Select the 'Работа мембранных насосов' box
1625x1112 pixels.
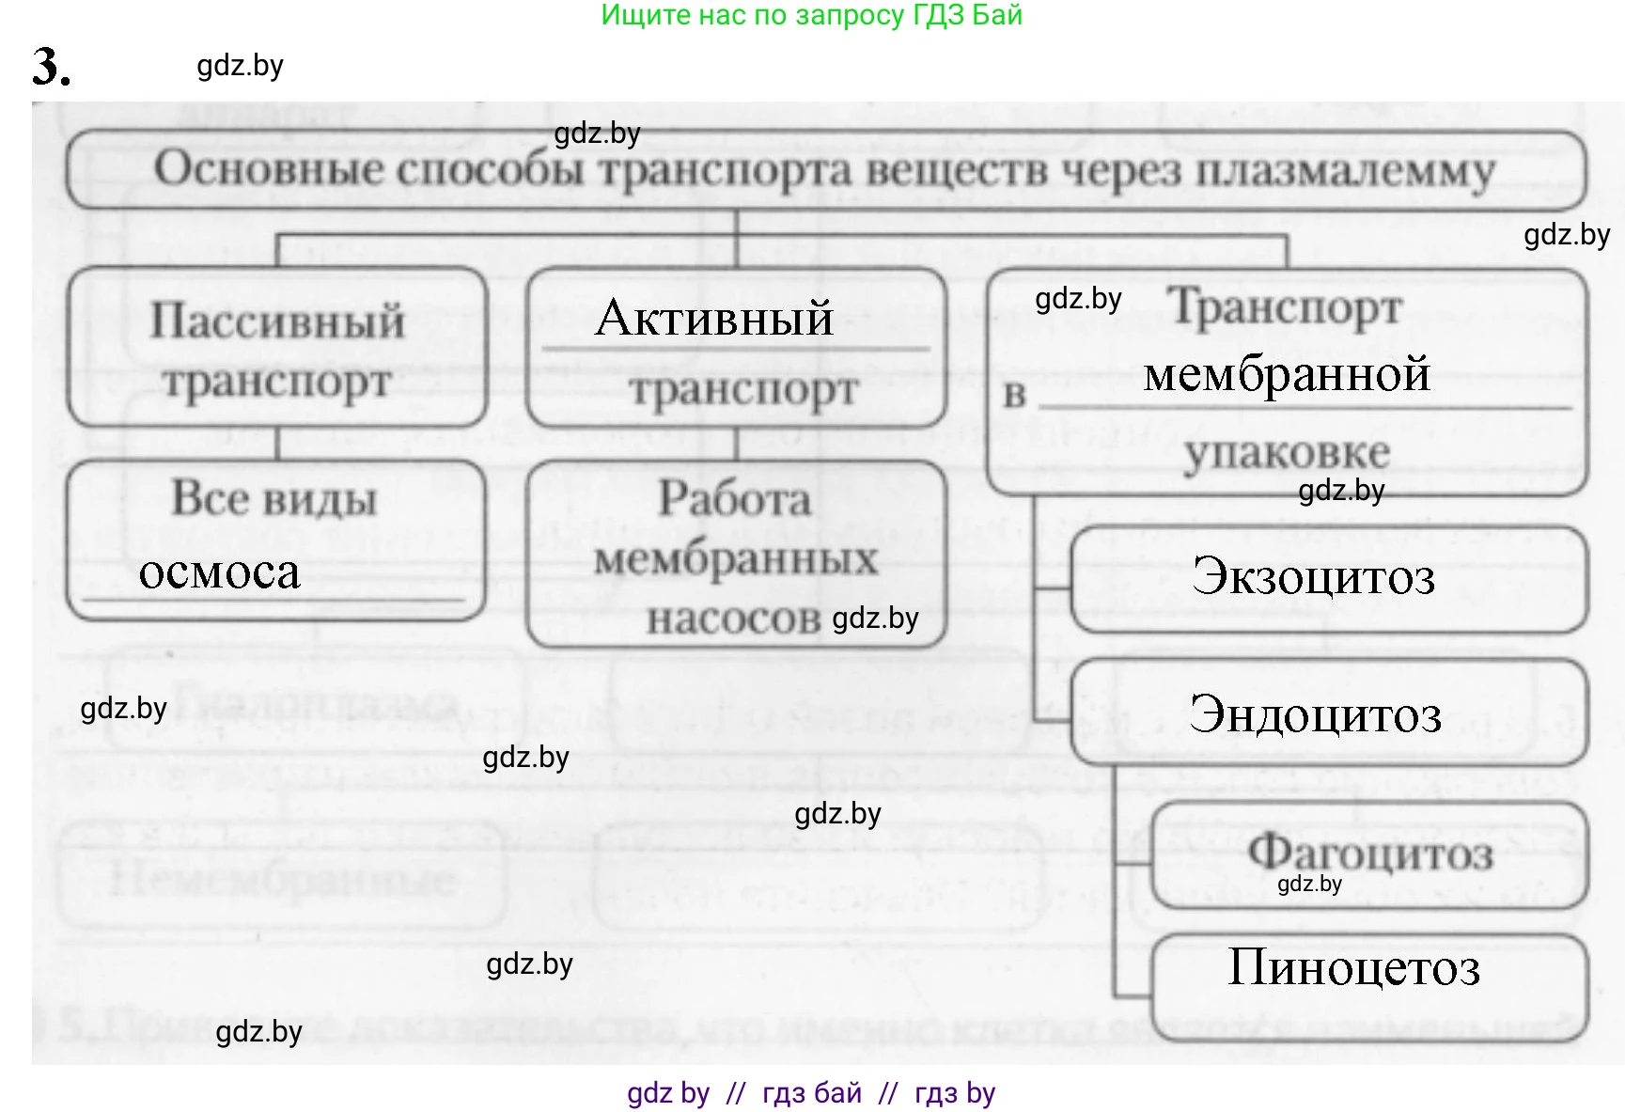pos(736,556)
